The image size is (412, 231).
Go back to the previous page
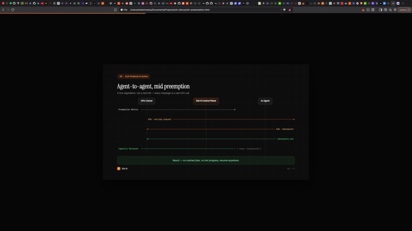(x=3, y=10)
